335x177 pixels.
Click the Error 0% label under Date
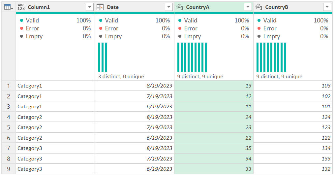(135, 28)
